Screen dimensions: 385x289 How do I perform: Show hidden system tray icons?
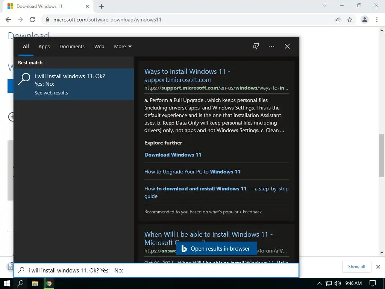[x=320, y=283]
